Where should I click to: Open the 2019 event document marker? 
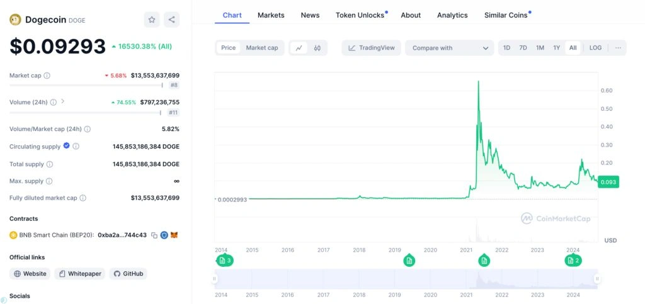409,261
